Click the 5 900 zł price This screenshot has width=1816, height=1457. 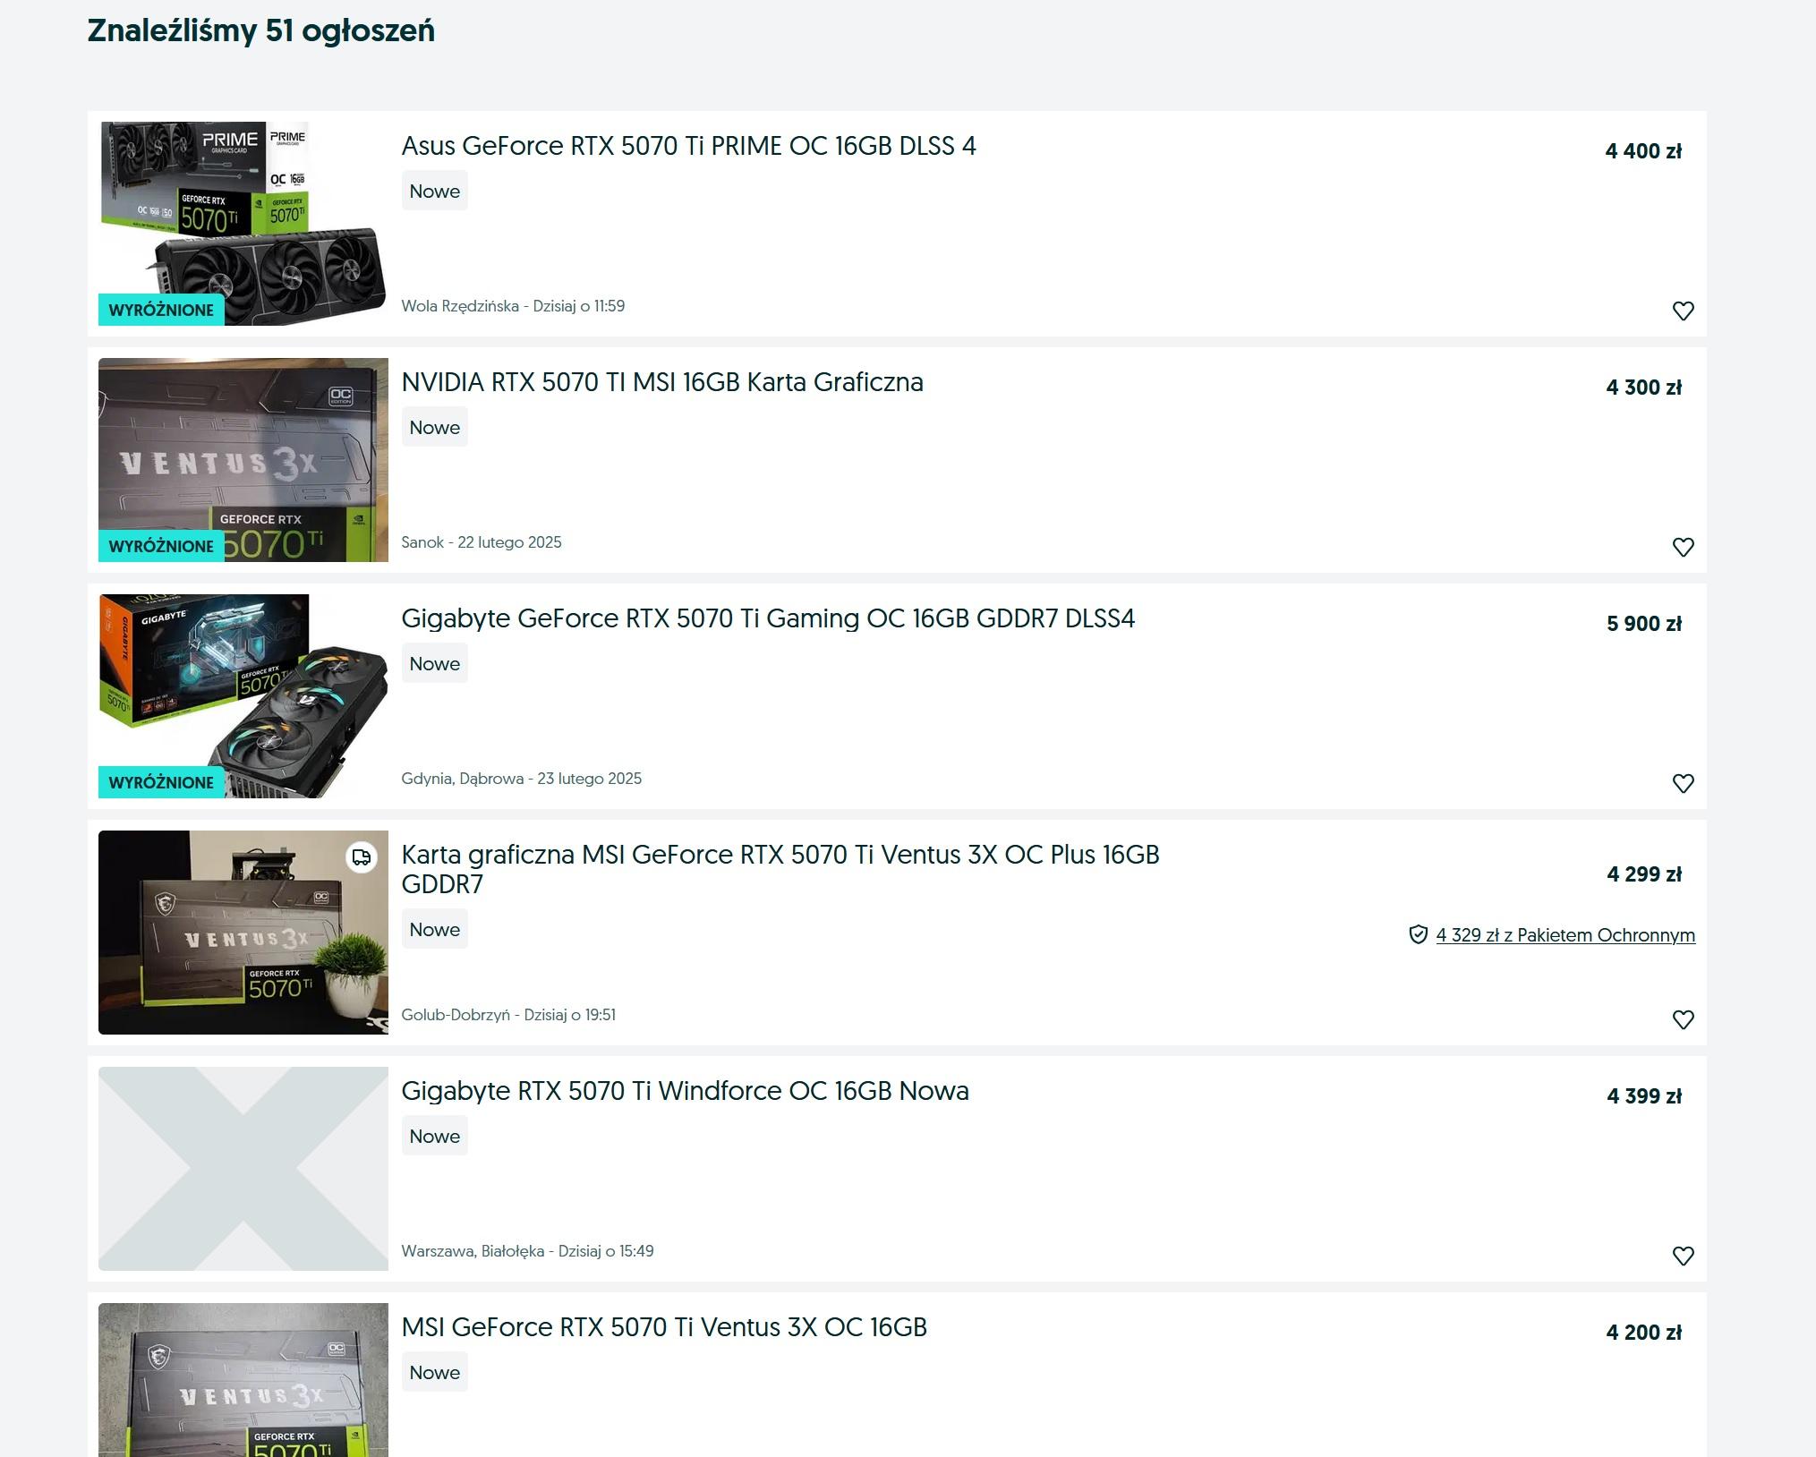click(x=1643, y=624)
